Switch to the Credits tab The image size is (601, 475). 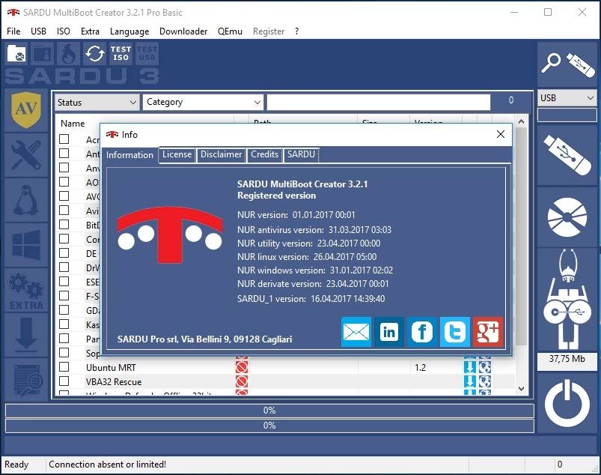264,154
